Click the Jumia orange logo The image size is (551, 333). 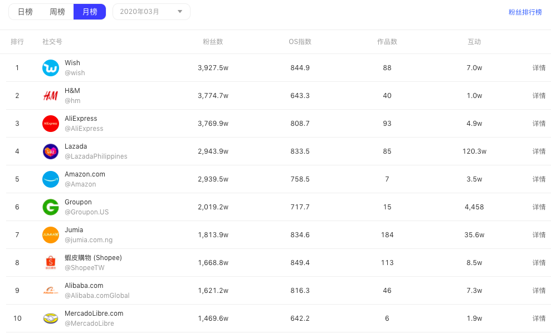point(51,234)
